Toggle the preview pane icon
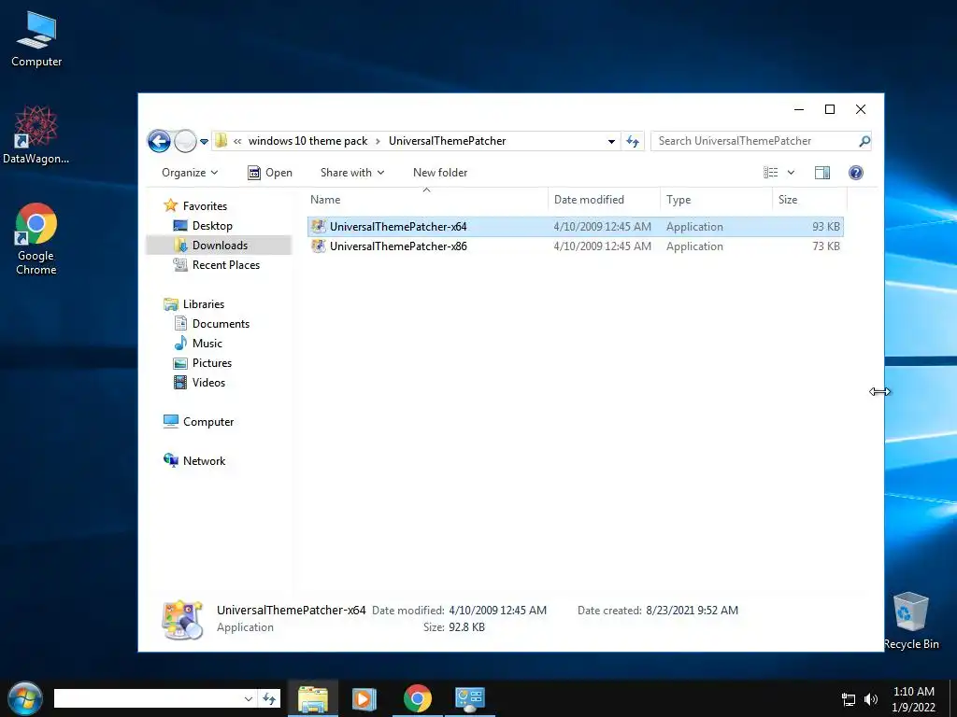Image resolution: width=957 pixels, height=717 pixels. pos(822,173)
